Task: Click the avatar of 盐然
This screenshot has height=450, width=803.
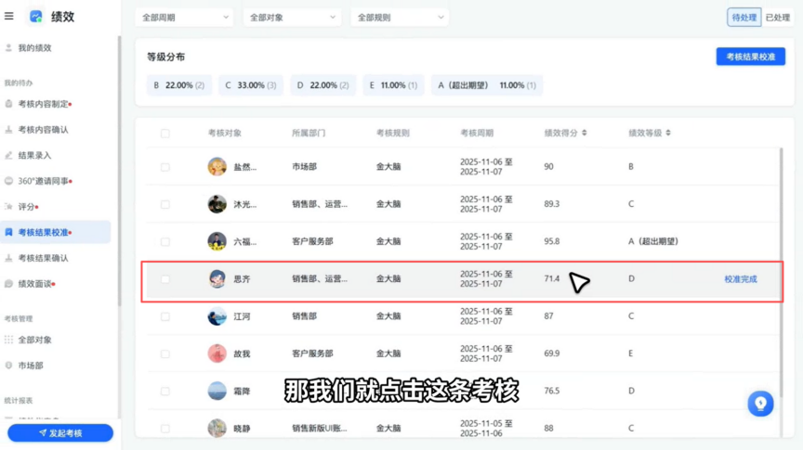Action: point(217,167)
